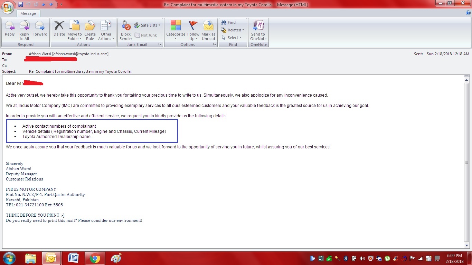
Task: Select the Message ribbon tab
Action: (x=28, y=13)
